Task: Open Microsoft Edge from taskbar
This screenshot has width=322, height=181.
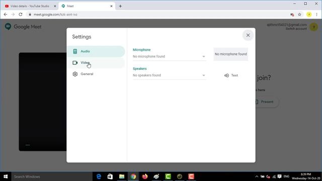Action: [99, 176]
